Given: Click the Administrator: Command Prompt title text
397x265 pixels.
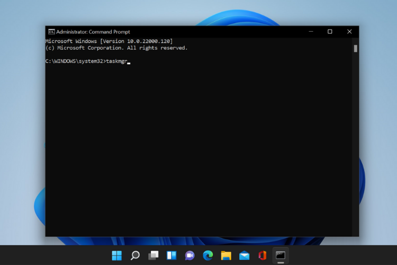Looking at the screenshot, I should (93, 32).
